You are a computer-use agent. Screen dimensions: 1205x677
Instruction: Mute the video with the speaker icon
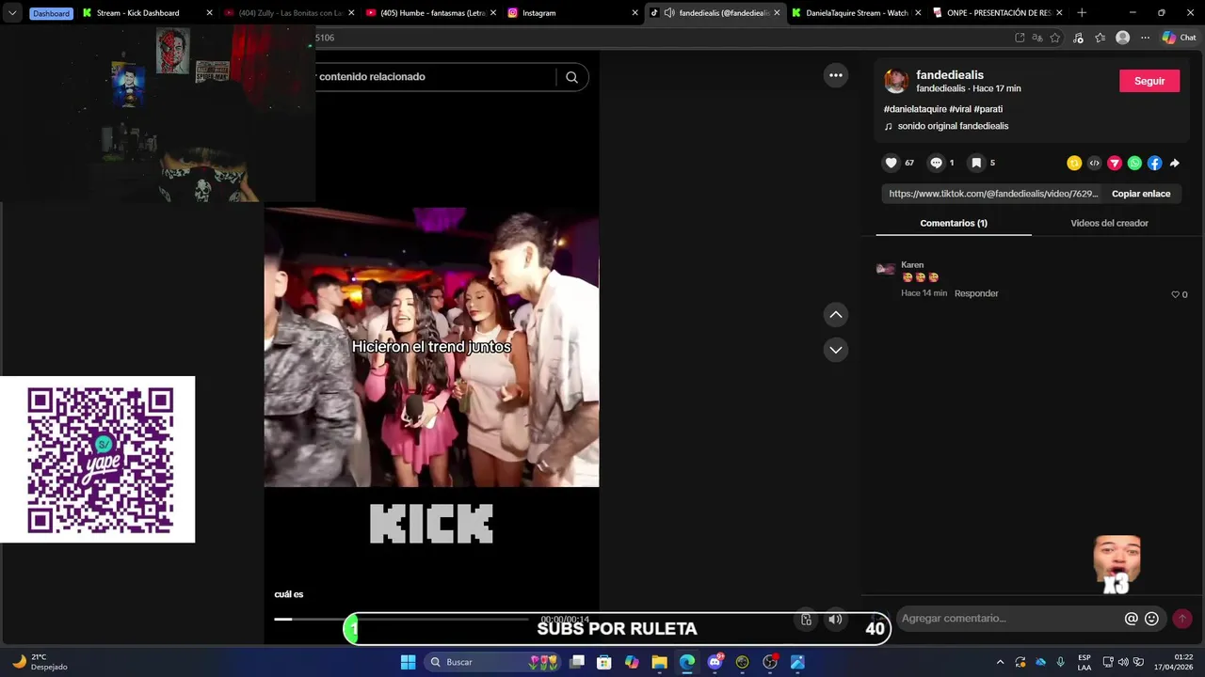click(835, 619)
